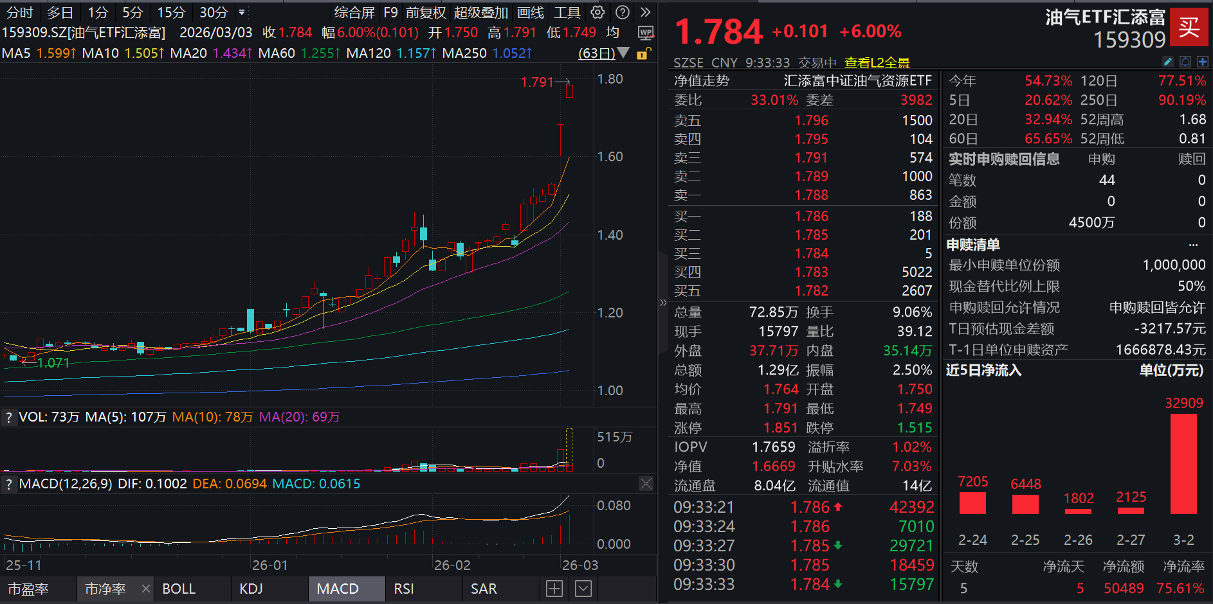
Task: Open the settings gear in the toolbar
Action: (x=597, y=12)
